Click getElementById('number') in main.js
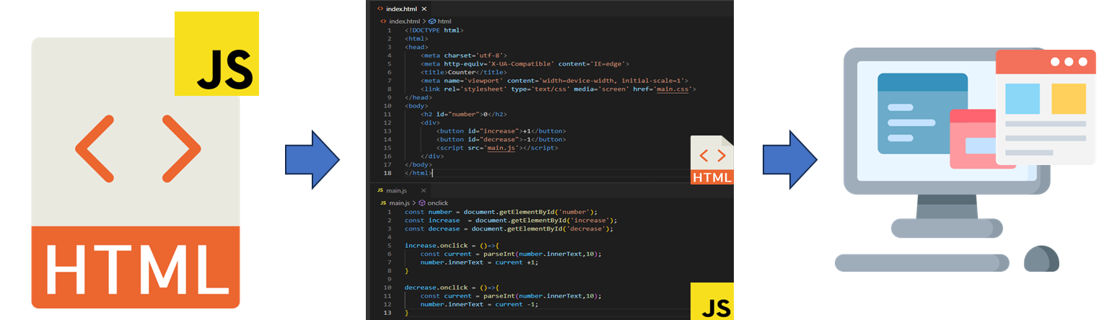Screen dimensions: 1104x320 546,212
